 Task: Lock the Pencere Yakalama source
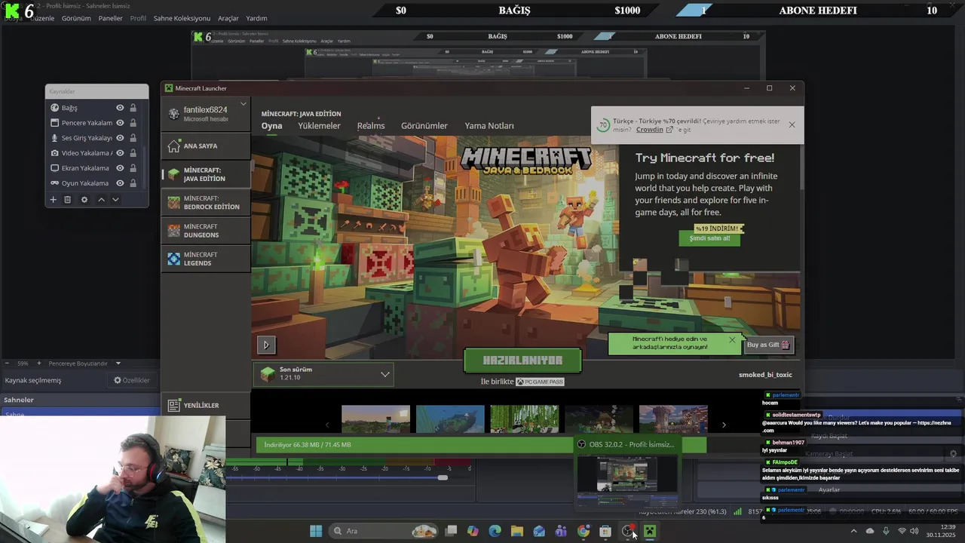point(133,123)
